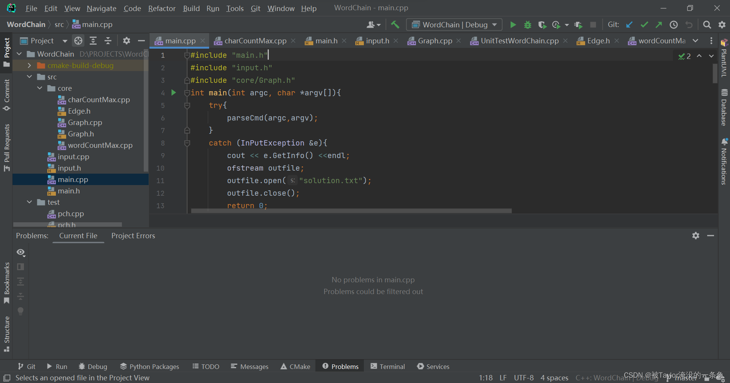The height and width of the screenshot is (383, 730).
Task: Click the inspection checkmark widget
Action: point(685,56)
